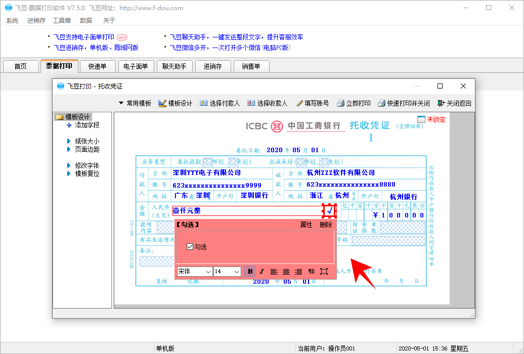Open the 进销存 menu

tap(36, 21)
